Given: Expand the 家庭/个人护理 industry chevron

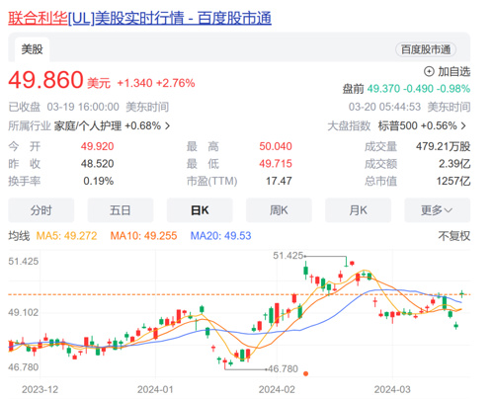Looking at the screenshot, I should (167, 125).
